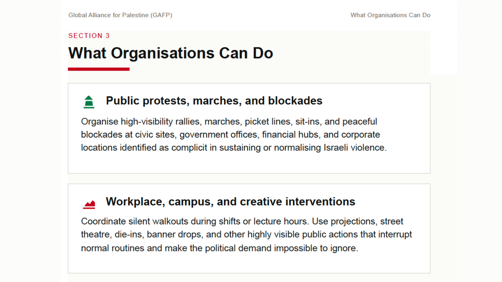The width and height of the screenshot is (502, 282).
Task: Click the 'Public protests, marches, and blockades' heading
Action: pyautogui.click(x=214, y=101)
